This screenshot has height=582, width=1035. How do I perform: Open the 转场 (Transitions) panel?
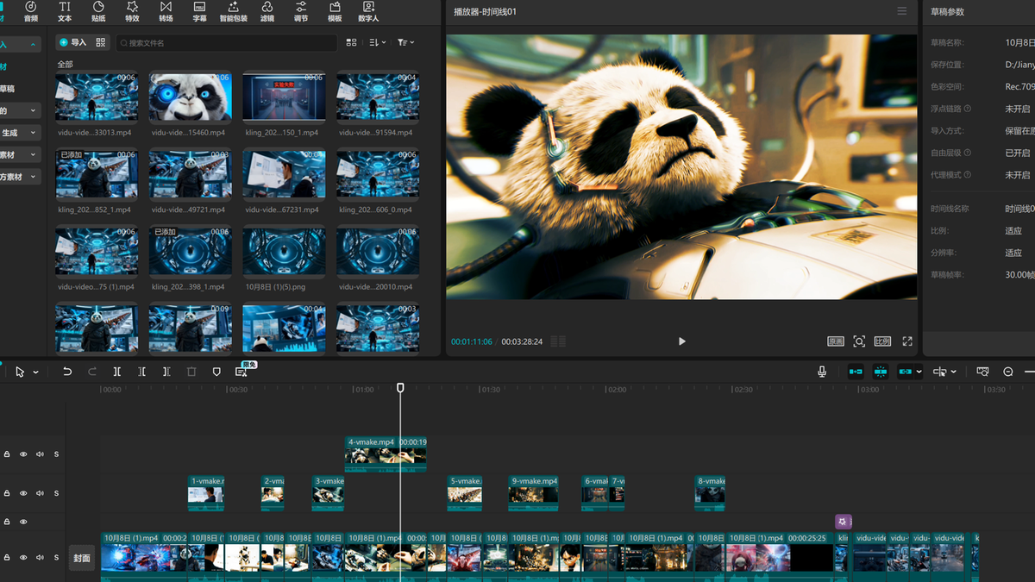click(166, 11)
